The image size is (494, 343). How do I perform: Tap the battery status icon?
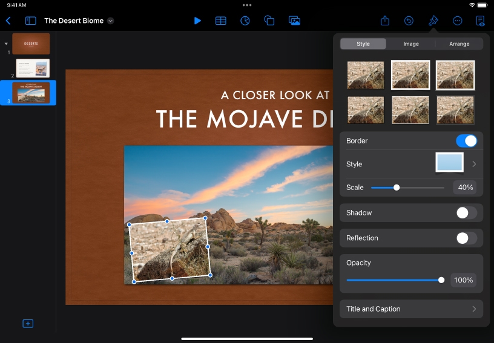(482, 5)
